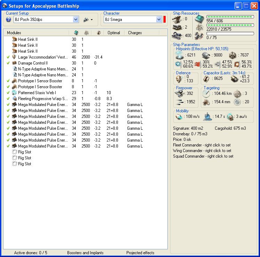Click the BJ Poch 392dps setup combo box
260x257 pixels.
(x=46, y=20)
